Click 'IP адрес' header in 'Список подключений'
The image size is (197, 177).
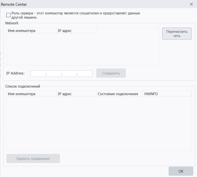tap(76, 94)
